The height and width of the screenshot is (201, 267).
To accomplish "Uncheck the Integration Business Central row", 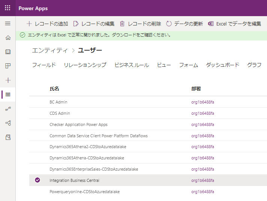I will pyautogui.click(x=37, y=180).
